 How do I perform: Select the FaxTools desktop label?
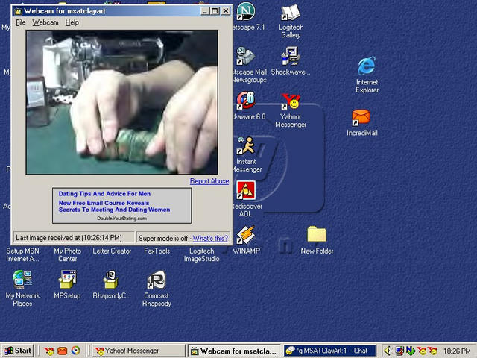pyautogui.click(x=157, y=251)
